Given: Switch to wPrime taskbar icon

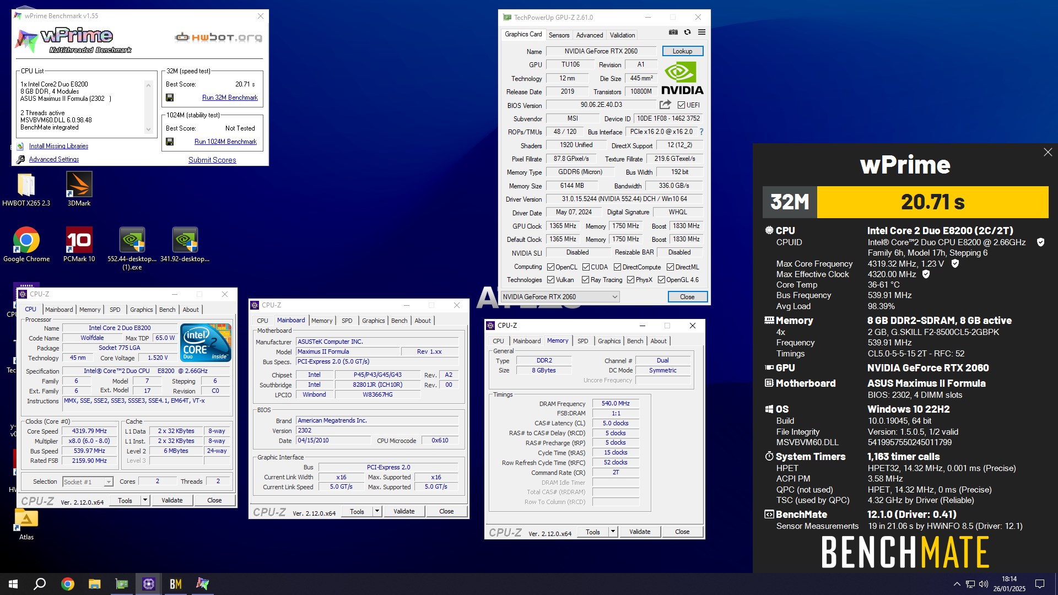Looking at the screenshot, I should [202, 584].
